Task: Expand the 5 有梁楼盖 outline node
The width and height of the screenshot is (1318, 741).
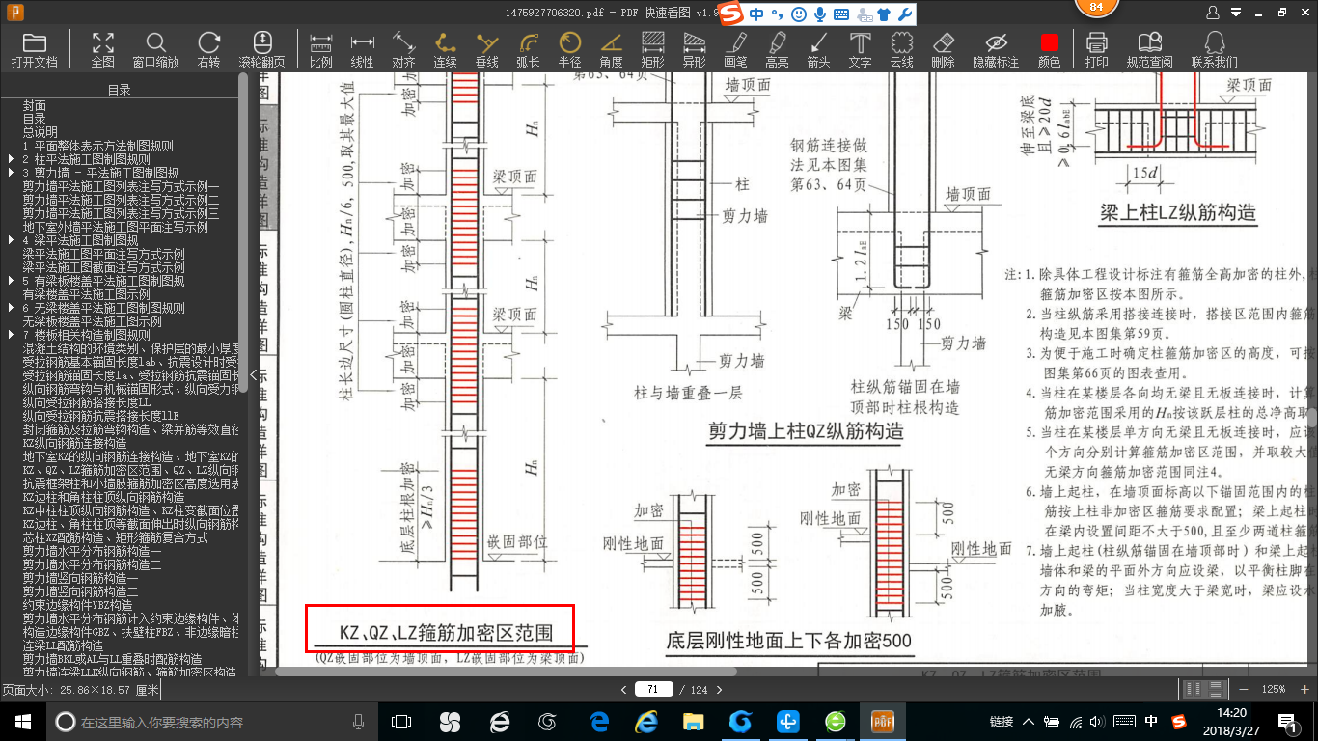Action: [x=11, y=281]
